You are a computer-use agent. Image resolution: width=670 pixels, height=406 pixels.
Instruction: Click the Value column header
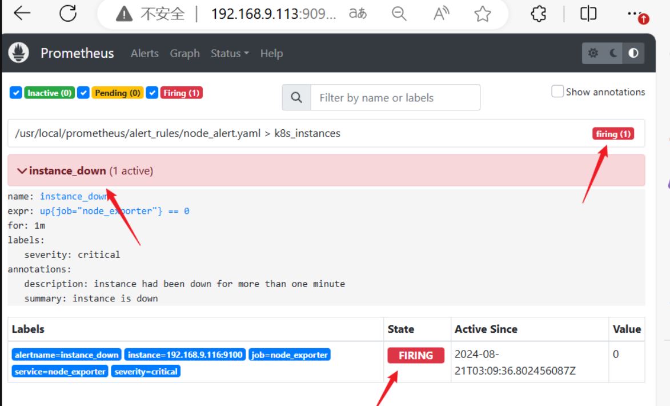click(627, 329)
